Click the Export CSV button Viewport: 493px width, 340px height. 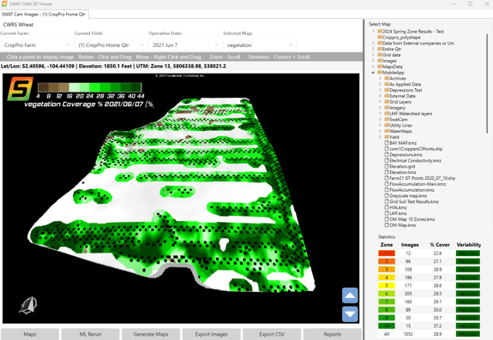272,334
